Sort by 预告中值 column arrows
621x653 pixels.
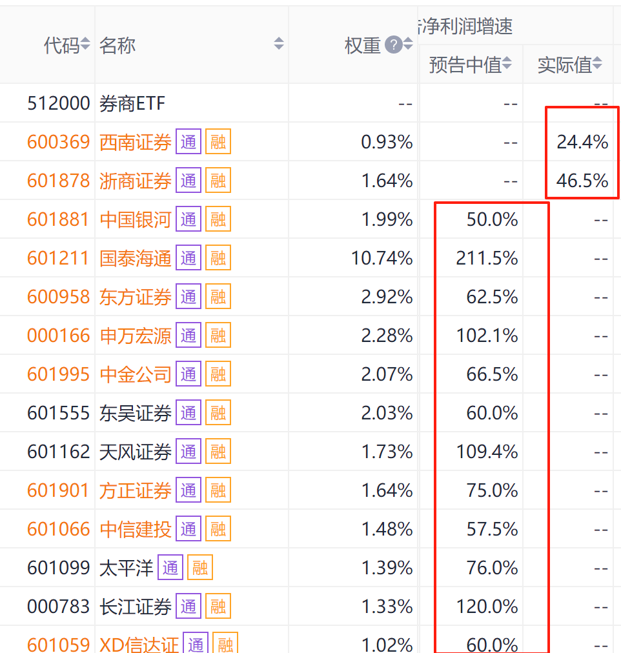click(x=507, y=63)
